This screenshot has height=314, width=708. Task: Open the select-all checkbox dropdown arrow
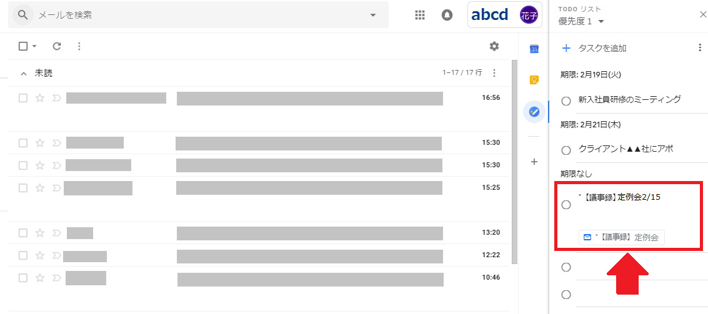(34, 46)
